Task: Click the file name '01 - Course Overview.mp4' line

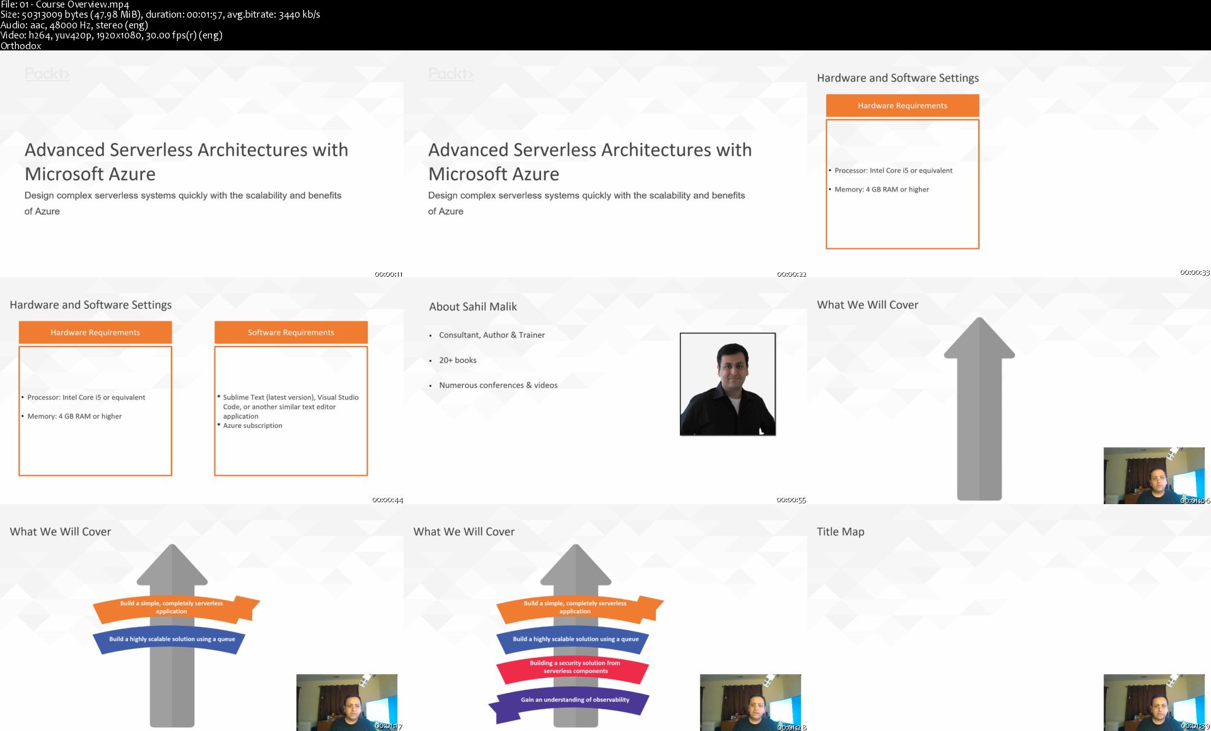Action: point(64,4)
